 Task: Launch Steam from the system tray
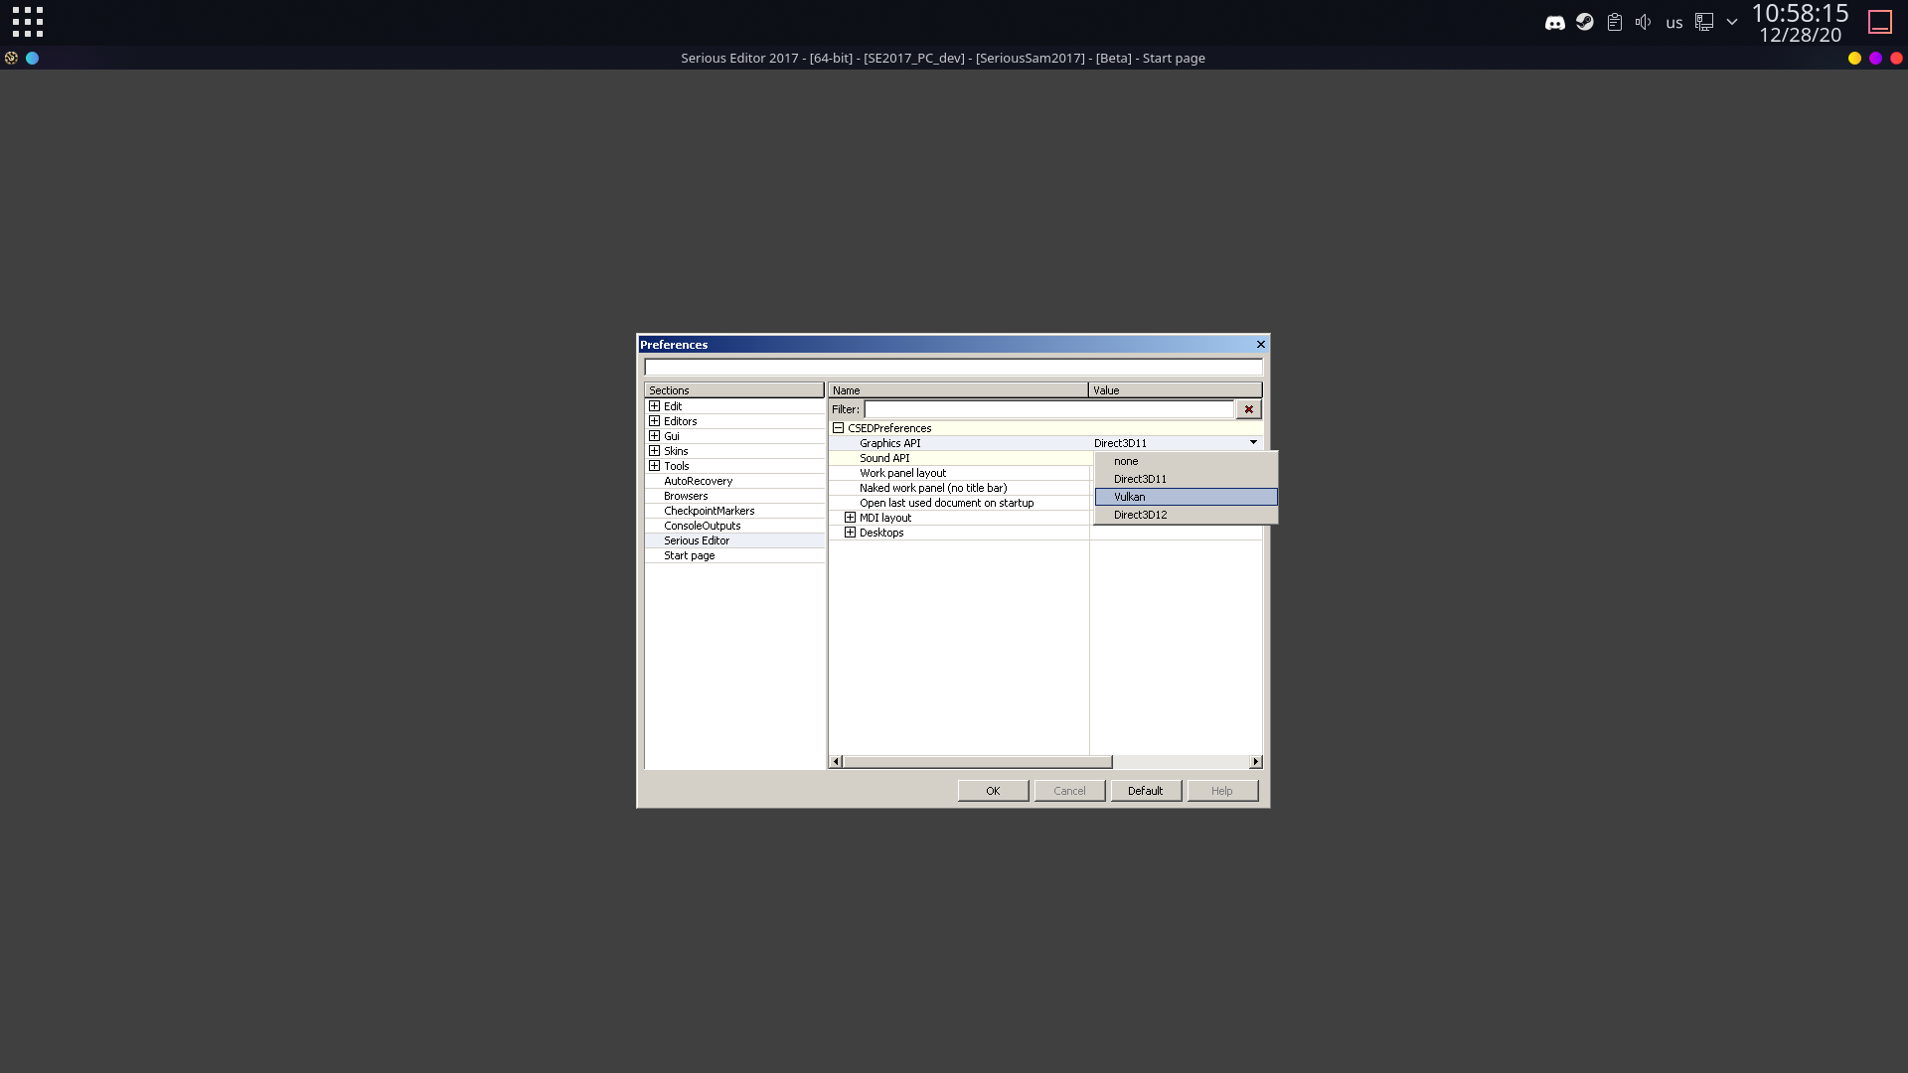click(x=1585, y=22)
